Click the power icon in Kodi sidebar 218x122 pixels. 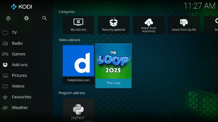[8, 18]
